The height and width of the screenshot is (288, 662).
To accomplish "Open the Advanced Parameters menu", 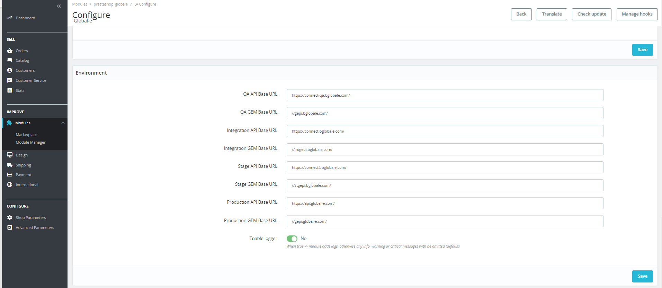I will (35, 228).
